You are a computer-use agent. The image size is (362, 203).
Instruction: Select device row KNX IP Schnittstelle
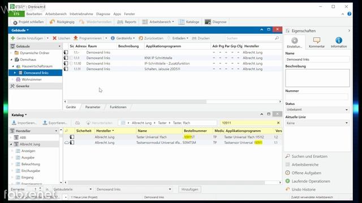(173, 58)
